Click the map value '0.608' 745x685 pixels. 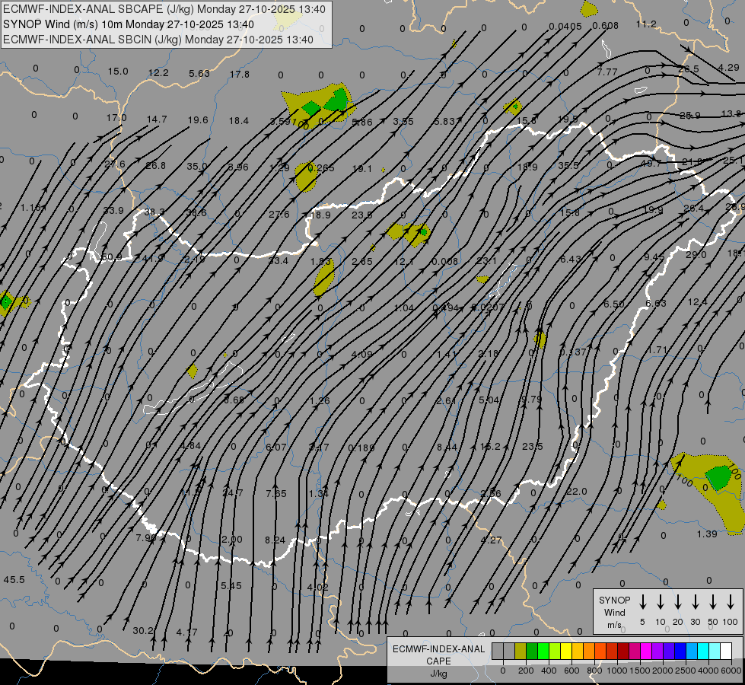(x=605, y=26)
